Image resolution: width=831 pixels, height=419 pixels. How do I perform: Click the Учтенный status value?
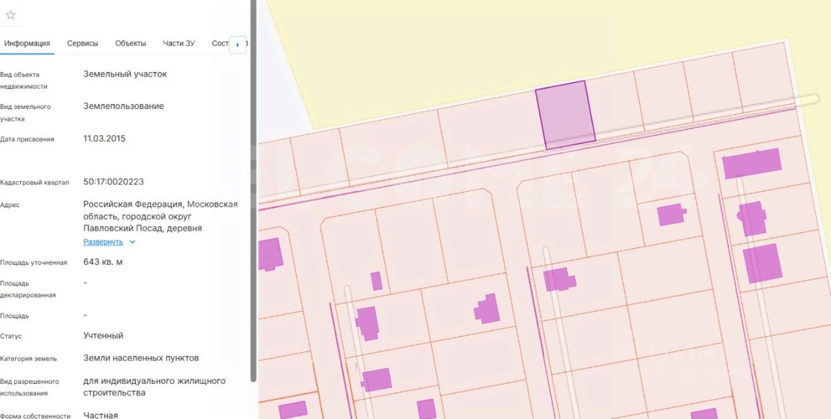pos(103,336)
